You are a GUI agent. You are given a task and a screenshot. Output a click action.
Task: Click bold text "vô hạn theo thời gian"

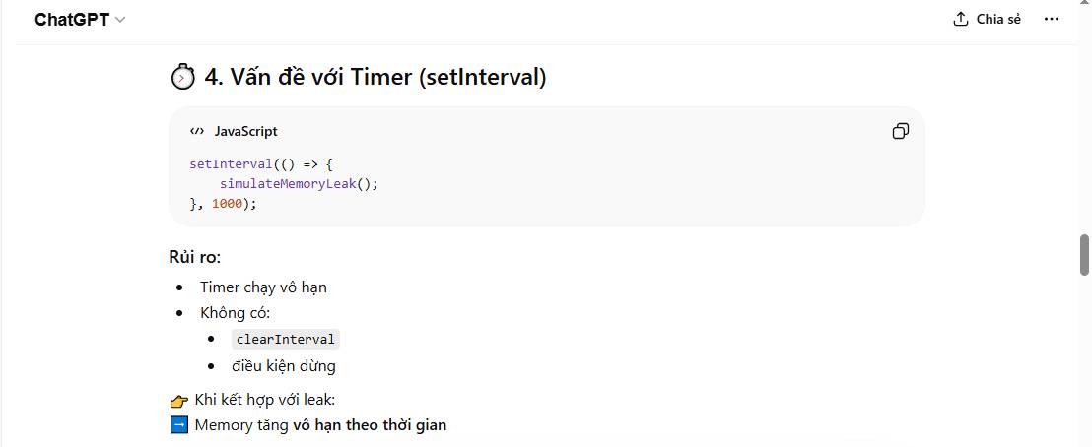pyautogui.click(x=370, y=425)
